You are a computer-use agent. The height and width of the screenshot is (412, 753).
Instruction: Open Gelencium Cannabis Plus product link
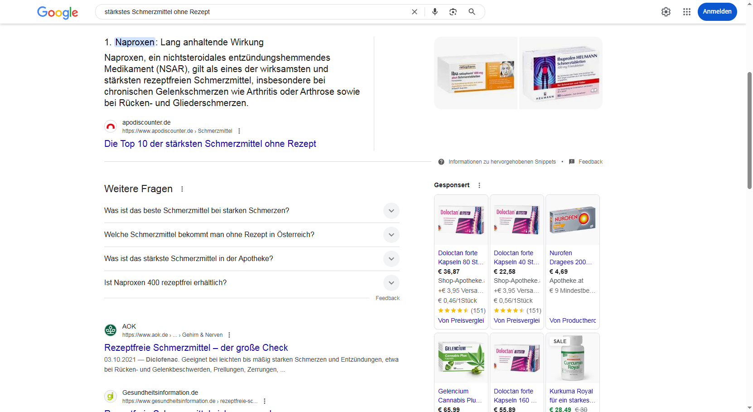coord(460,396)
